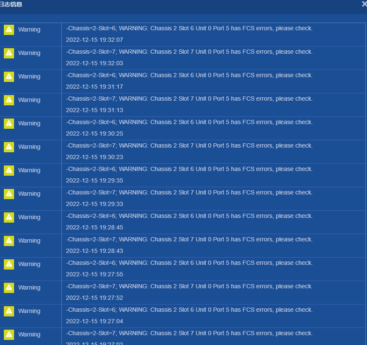
Task: Click Slot 7 FCS error message above 19:28:43
Action: point(189,239)
